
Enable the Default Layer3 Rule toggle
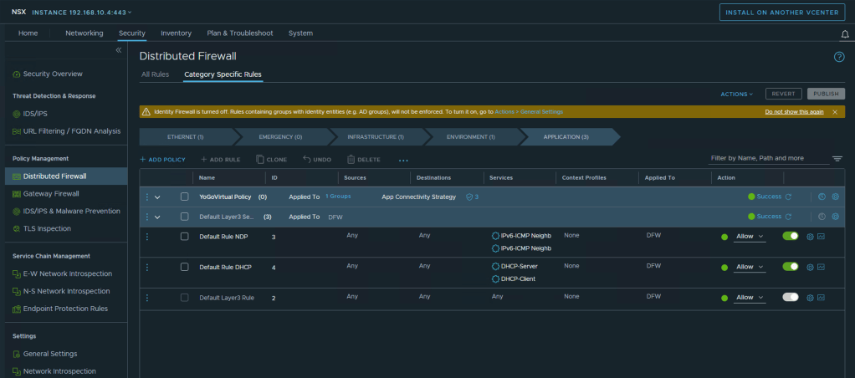(790, 297)
